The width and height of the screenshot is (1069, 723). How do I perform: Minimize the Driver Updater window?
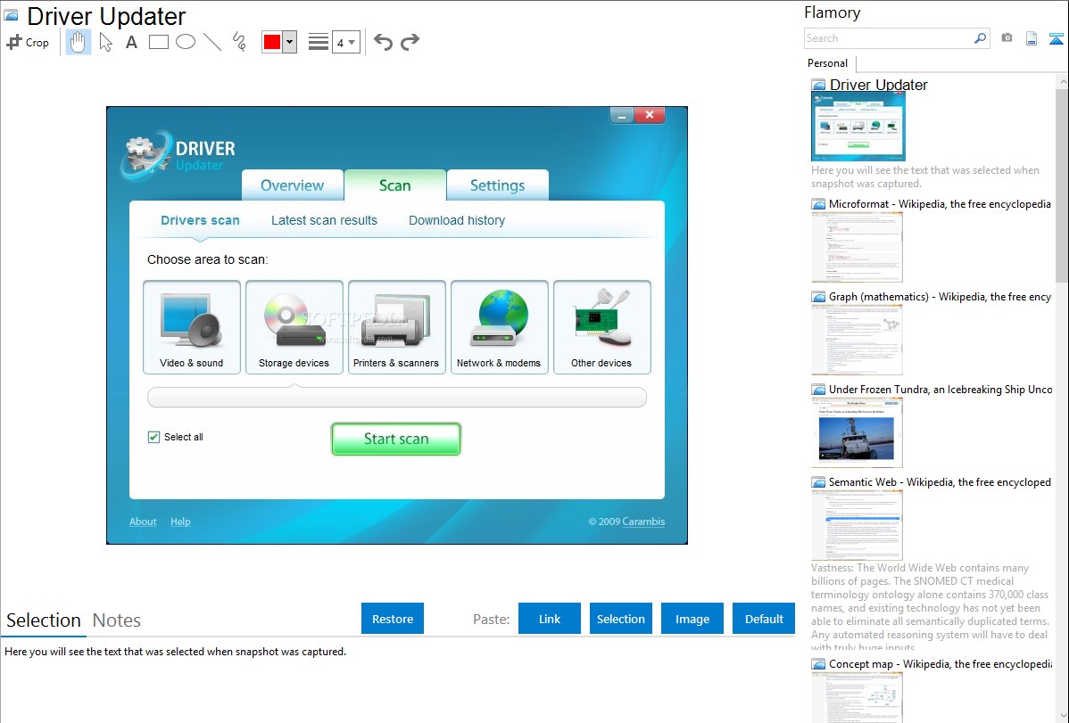point(622,115)
